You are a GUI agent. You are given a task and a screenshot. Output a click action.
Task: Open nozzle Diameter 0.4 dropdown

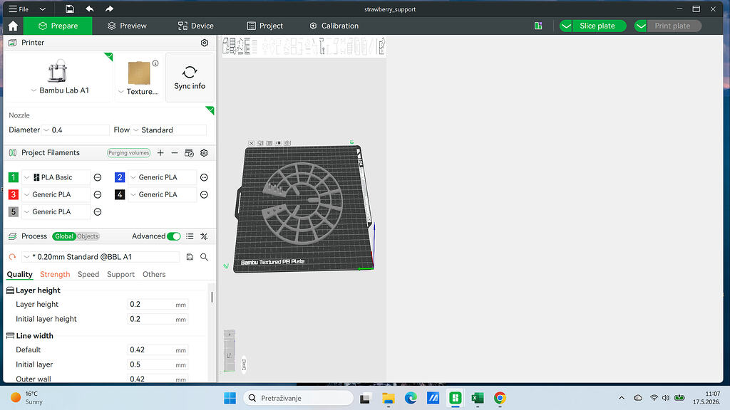76,130
